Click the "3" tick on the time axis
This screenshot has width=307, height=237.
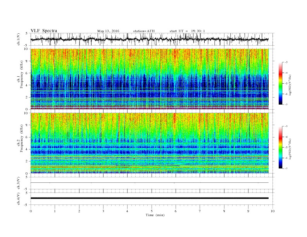point(103,211)
